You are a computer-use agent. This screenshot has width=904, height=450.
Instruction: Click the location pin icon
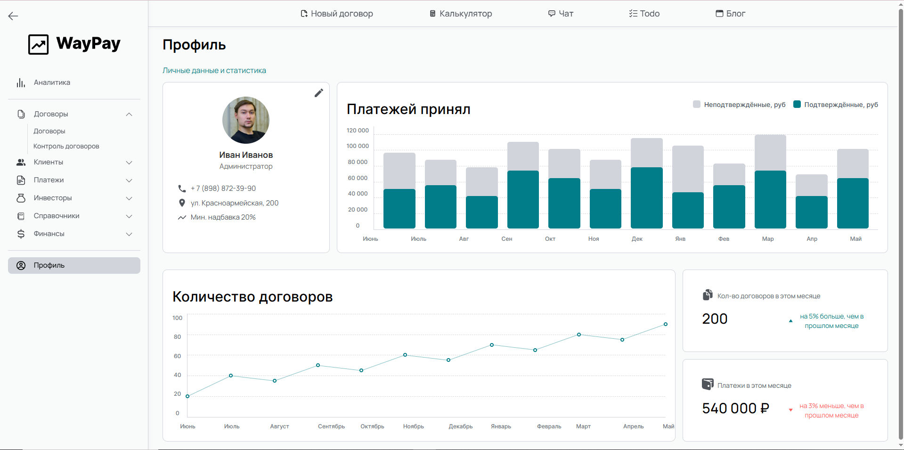pos(182,203)
